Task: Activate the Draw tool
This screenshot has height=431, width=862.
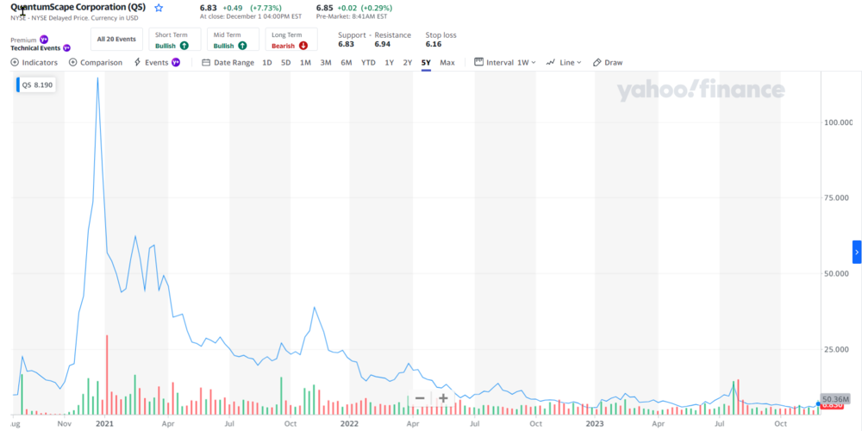Action: point(608,63)
